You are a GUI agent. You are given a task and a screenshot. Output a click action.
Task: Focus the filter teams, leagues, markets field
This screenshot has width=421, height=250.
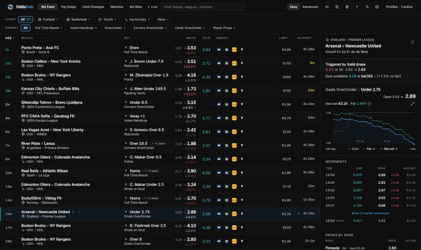[203, 7]
